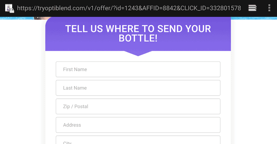
Task: Click the Address text field
Action: [138, 125]
